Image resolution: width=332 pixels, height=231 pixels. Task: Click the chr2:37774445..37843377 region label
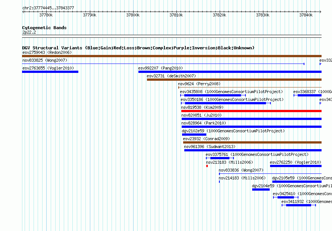48,8
